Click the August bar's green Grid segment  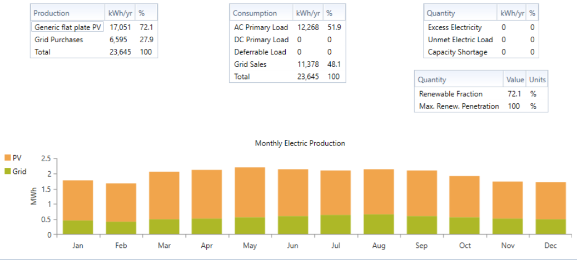coord(378,224)
